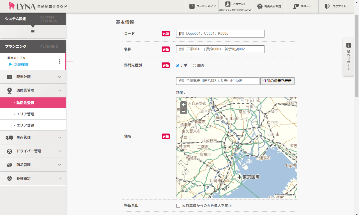Click the 前回ログイン timestamp text

(235, 10)
